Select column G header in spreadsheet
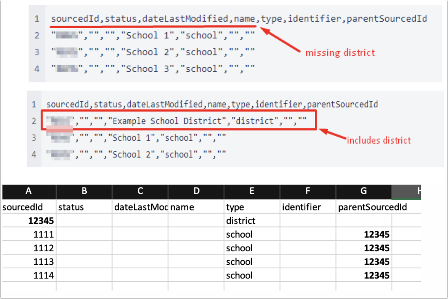448x299 pixels. [x=364, y=192]
